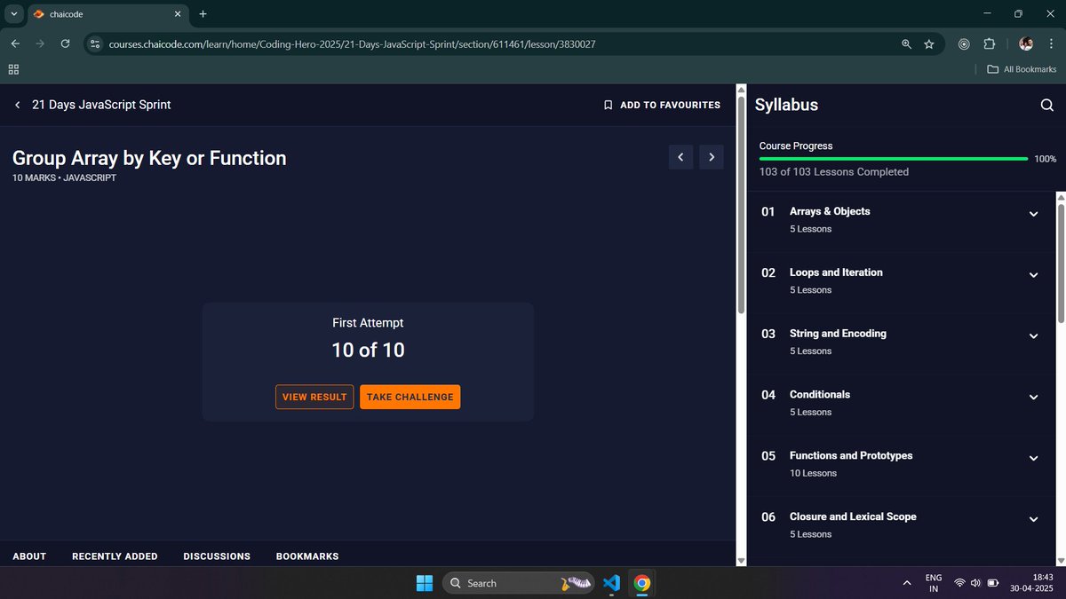Image resolution: width=1066 pixels, height=599 pixels.
Task: Click the green course progress bar
Action: coord(894,159)
